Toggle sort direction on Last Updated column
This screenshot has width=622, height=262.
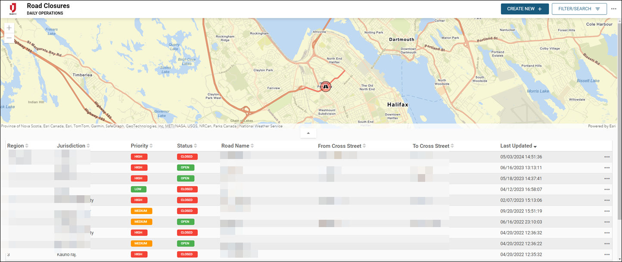point(535,146)
